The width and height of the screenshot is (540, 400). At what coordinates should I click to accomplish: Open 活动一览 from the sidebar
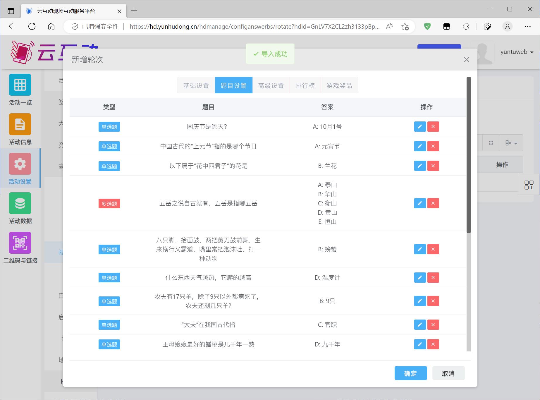20,85
